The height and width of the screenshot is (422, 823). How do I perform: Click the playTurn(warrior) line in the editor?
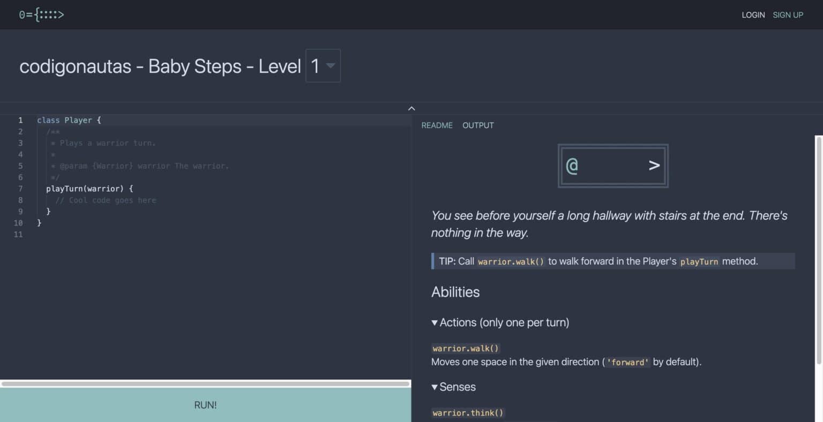(90, 189)
